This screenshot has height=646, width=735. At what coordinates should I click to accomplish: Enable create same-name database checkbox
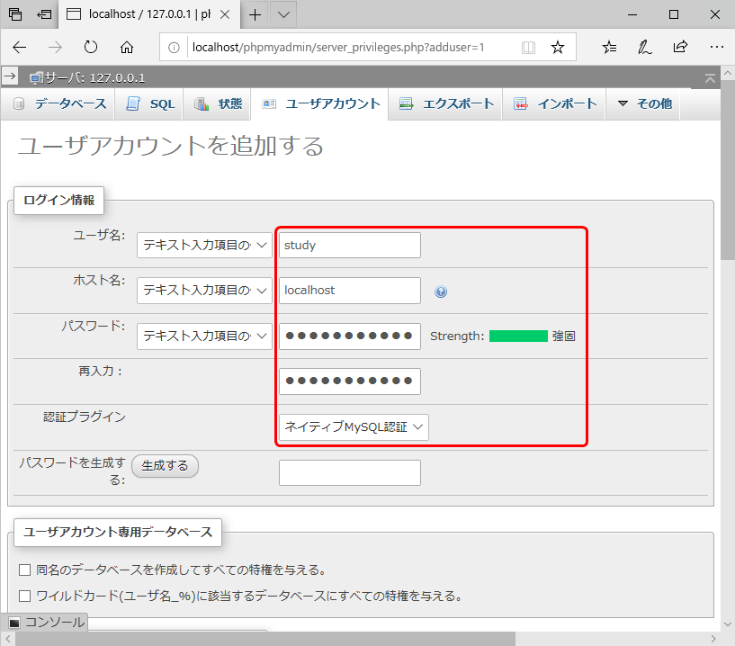click(x=25, y=570)
